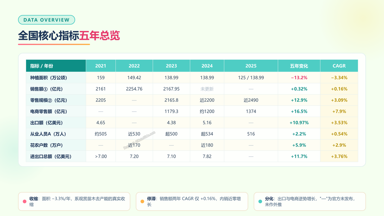This screenshot has height=216, width=384.
Task: Click the 超534 cell
Action: 207,134
